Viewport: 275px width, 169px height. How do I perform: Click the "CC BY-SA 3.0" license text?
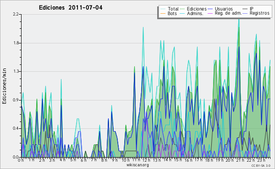coord(261,166)
